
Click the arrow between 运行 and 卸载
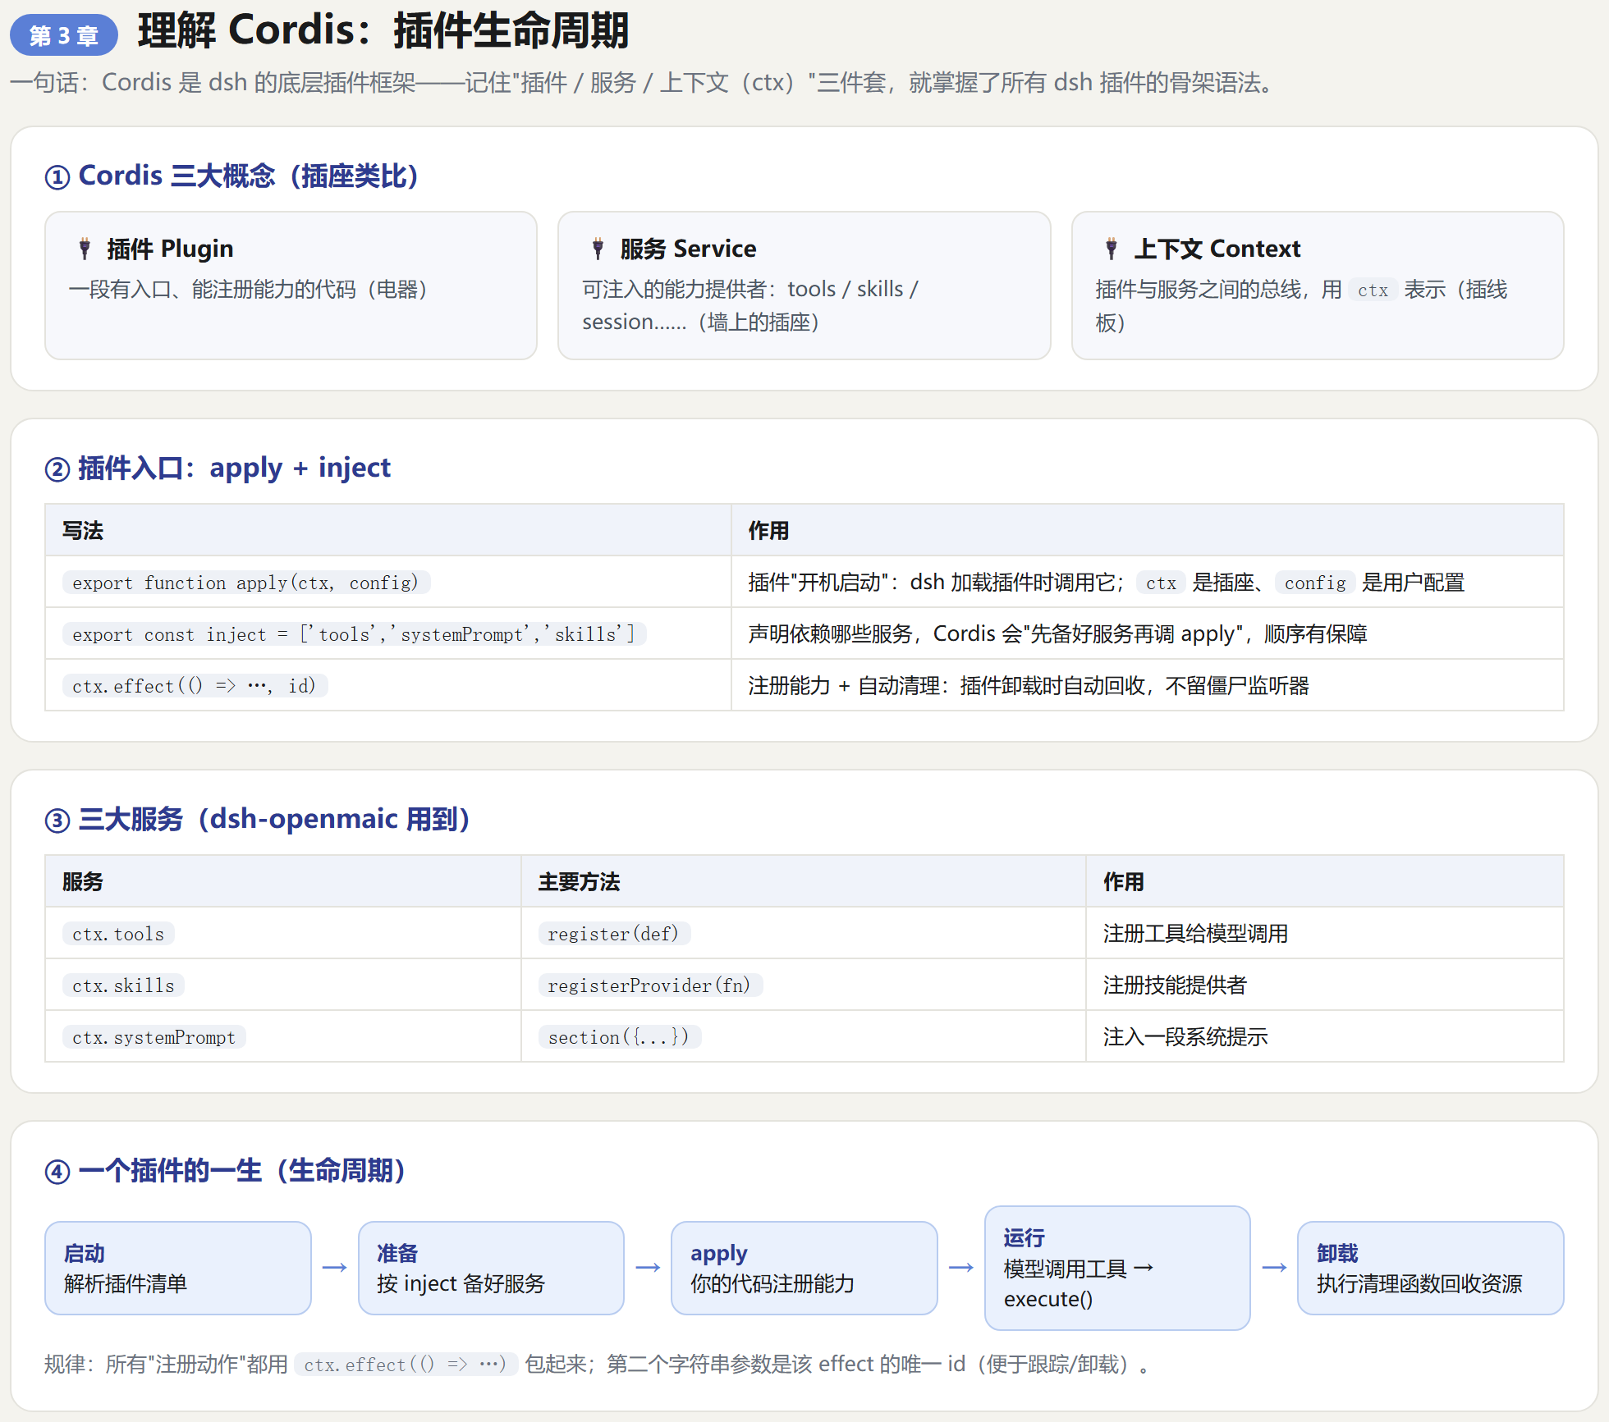(x=1274, y=1268)
